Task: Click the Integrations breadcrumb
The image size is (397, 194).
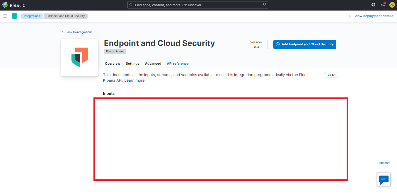Action: (x=32, y=16)
